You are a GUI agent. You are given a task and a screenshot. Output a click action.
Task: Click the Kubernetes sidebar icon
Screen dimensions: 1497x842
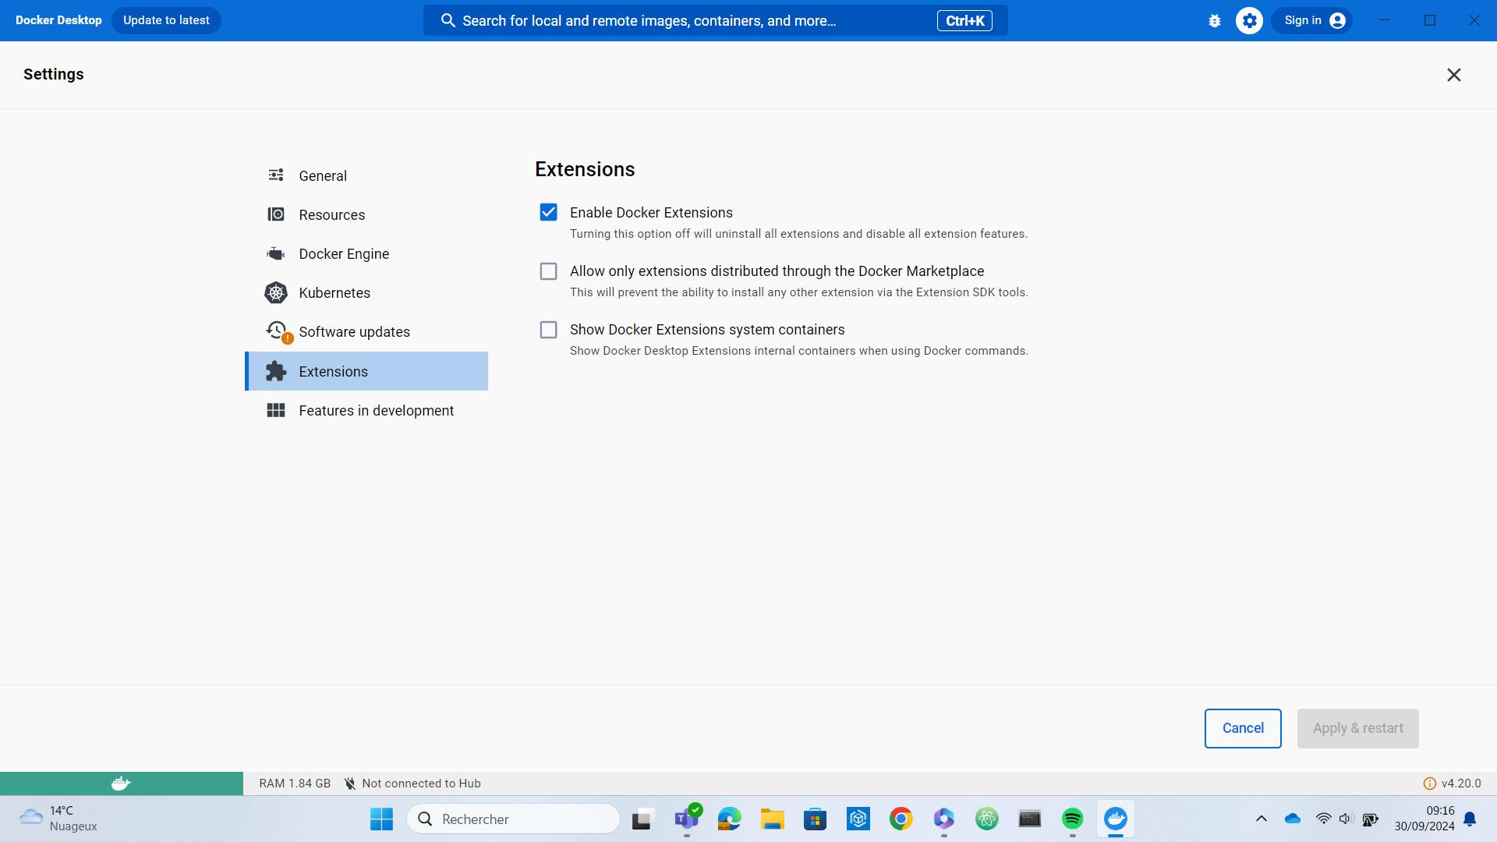click(274, 292)
